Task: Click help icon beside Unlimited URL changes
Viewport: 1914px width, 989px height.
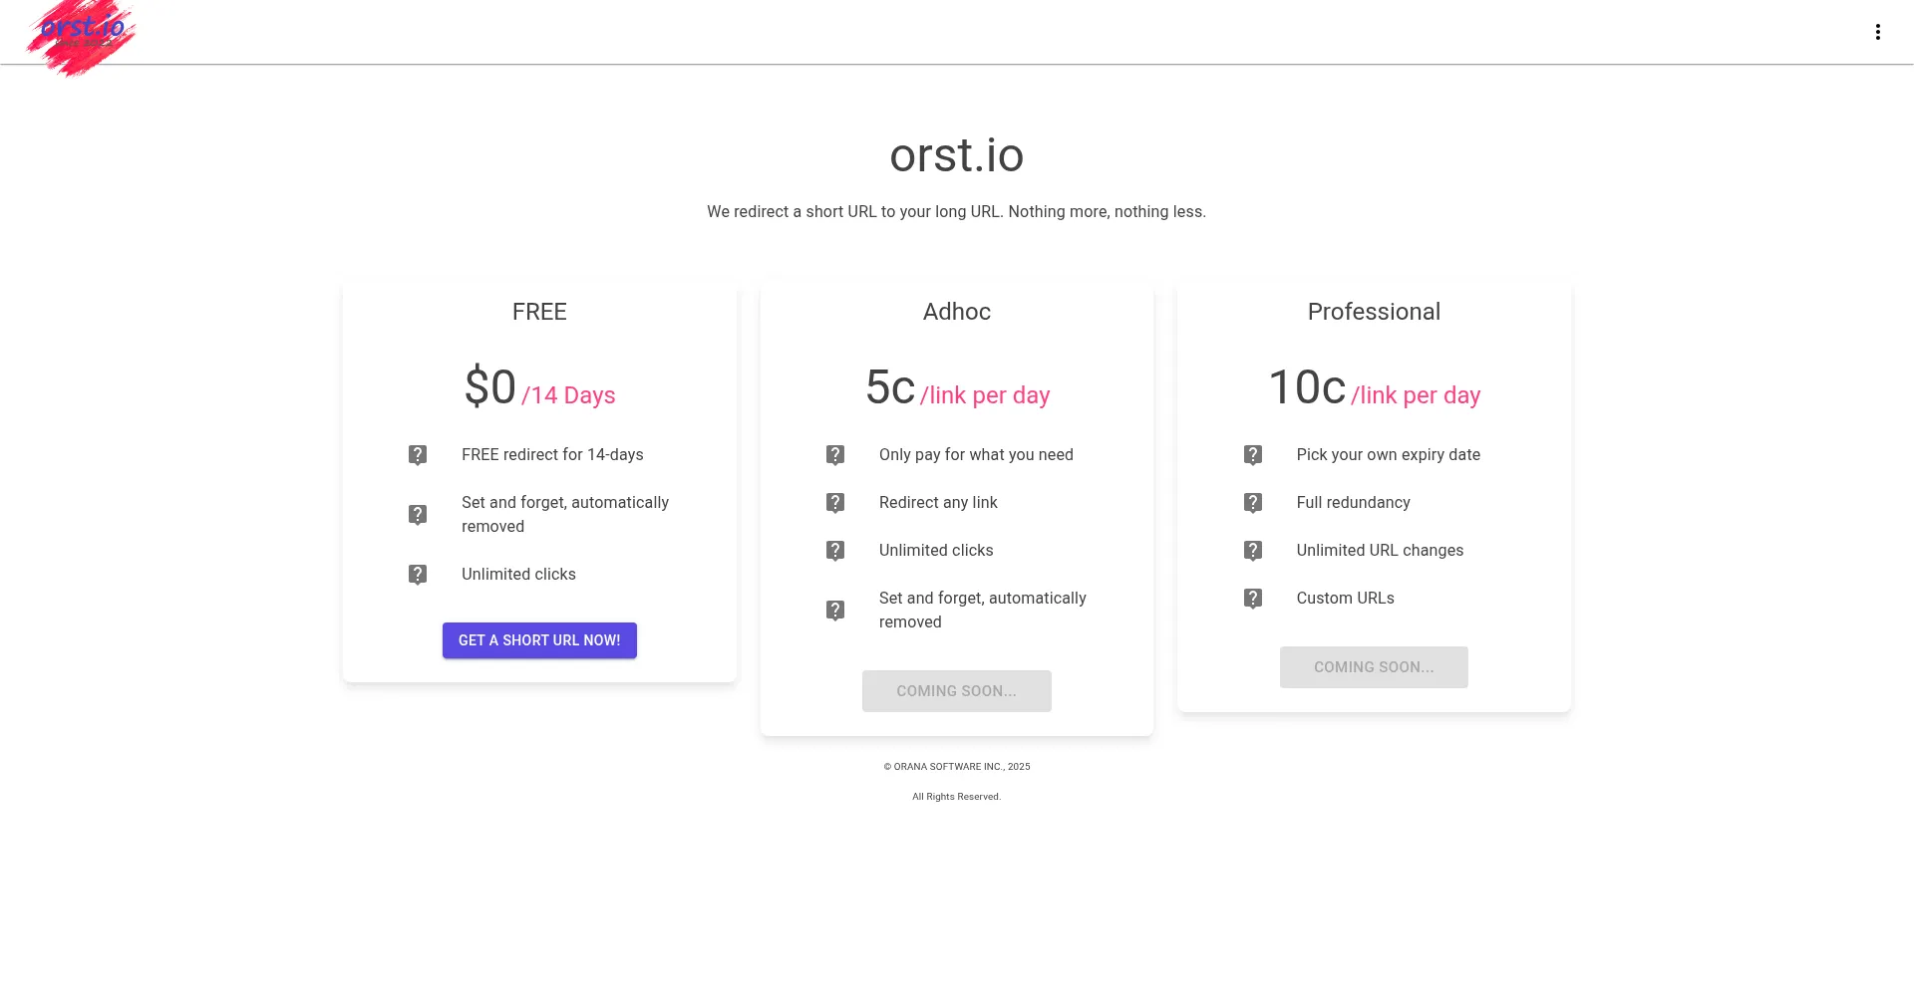Action: tap(1253, 551)
